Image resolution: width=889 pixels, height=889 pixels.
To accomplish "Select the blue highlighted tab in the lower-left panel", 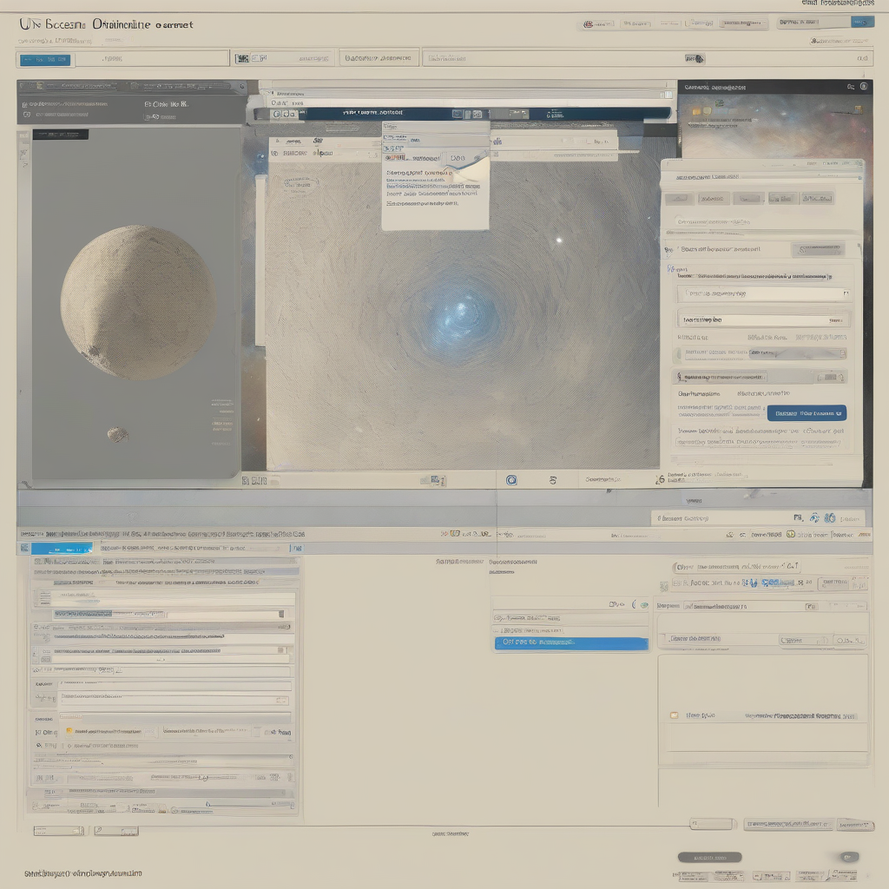I will coord(62,549).
